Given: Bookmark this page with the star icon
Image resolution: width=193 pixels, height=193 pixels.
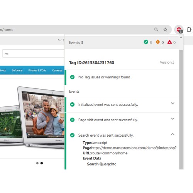Looking at the screenshot, I should click(x=165, y=30).
